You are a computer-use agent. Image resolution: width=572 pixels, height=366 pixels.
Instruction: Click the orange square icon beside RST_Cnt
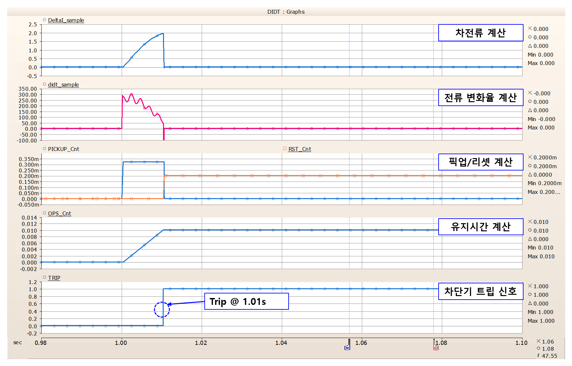[285, 149]
